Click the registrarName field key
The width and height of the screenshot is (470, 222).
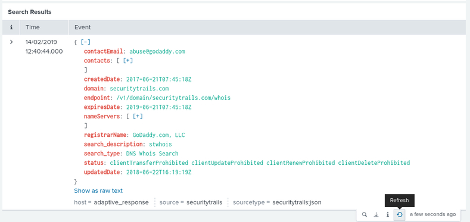pos(105,135)
